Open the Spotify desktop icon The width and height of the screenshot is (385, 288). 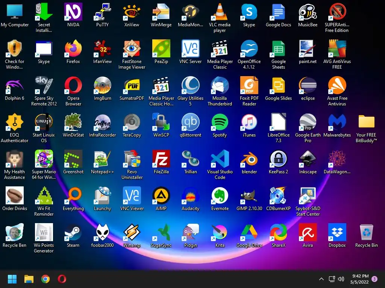coord(220,122)
